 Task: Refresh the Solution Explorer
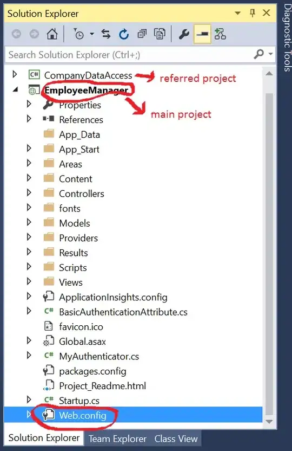pos(124,34)
